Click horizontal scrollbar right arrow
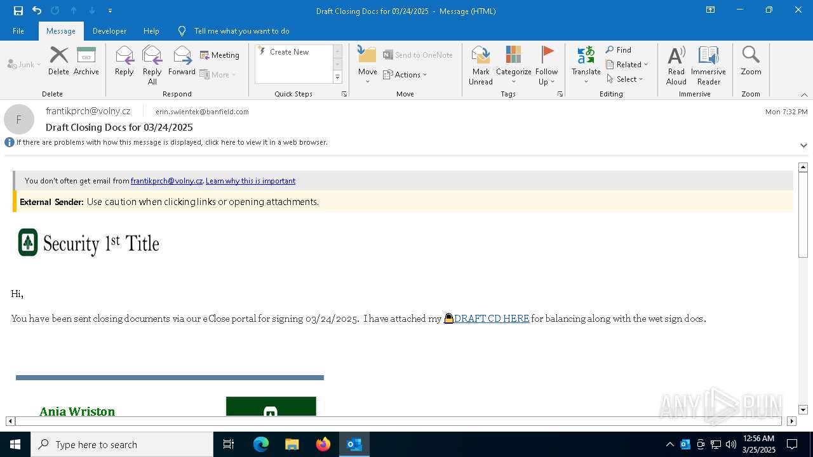This screenshot has width=813, height=457. (x=791, y=421)
